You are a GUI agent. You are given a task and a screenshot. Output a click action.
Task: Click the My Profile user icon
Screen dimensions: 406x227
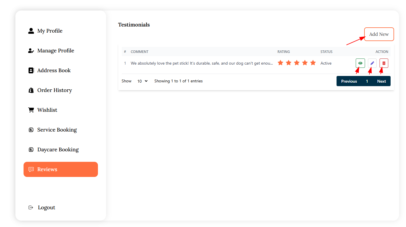pyautogui.click(x=31, y=31)
